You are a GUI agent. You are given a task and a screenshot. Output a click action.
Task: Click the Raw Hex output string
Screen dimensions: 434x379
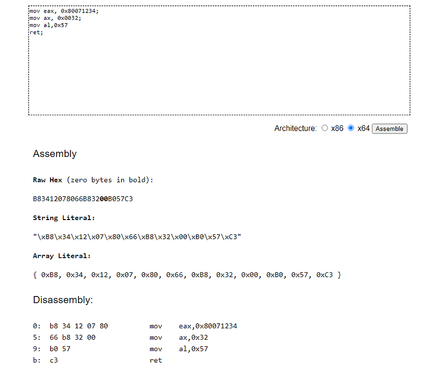(83, 199)
